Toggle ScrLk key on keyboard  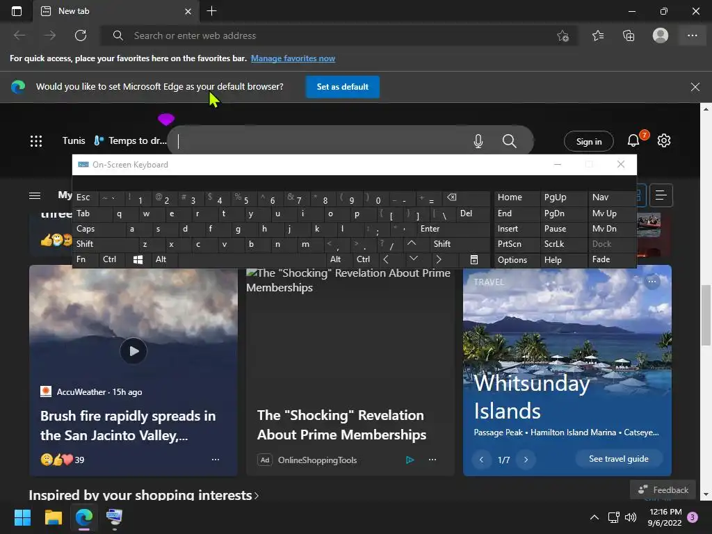point(563,244)
